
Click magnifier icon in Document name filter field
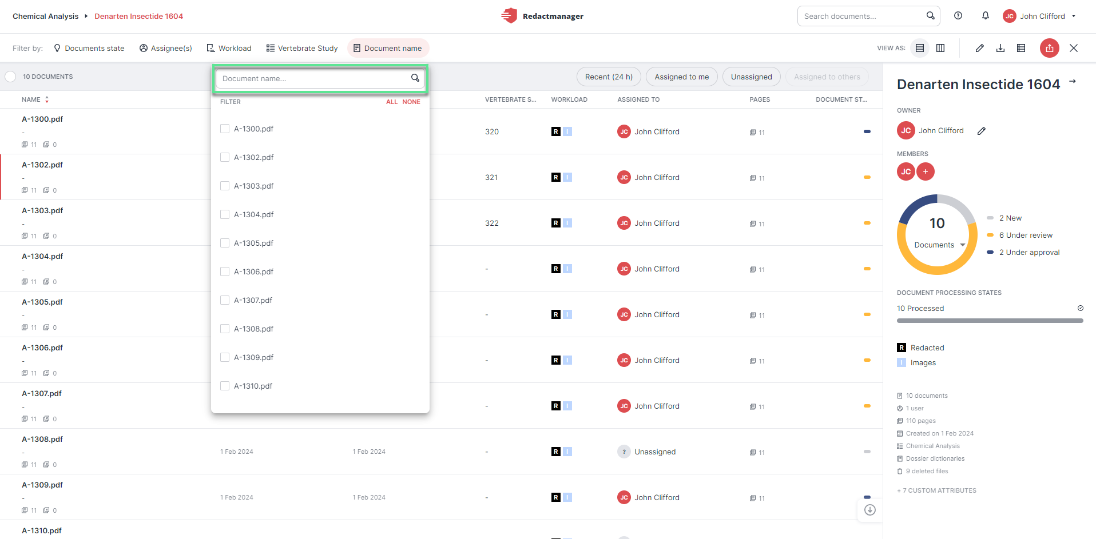pyautogui.click(x=415, y=78)
